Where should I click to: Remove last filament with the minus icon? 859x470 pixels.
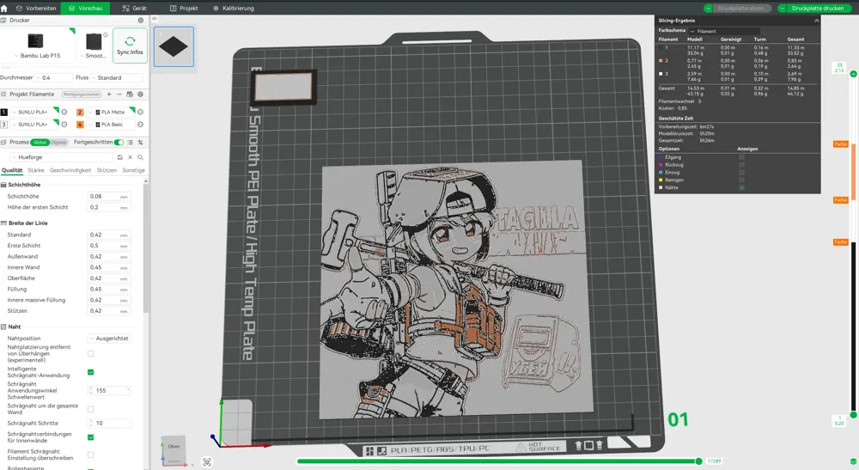click(119, 95)
